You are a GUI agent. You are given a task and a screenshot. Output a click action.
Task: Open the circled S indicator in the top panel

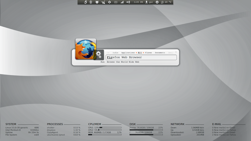[x=91, y=2]
